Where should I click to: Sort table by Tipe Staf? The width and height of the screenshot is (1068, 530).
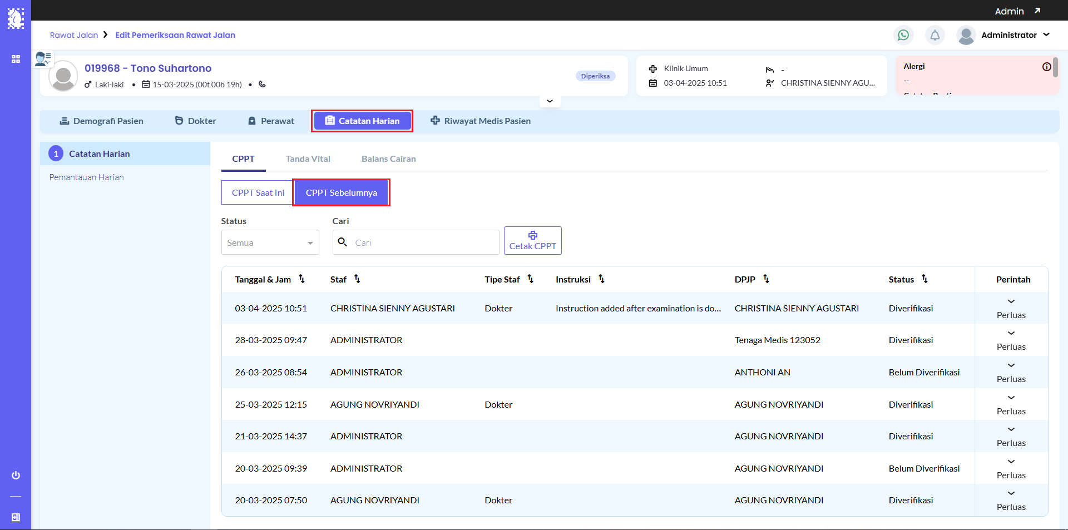[531, 279]
